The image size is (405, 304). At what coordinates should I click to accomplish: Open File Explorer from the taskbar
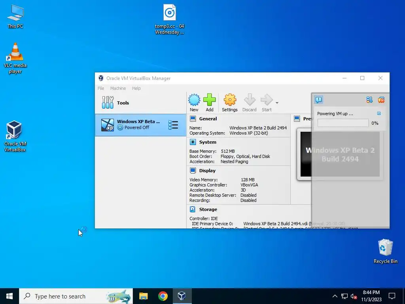[143, 296]
